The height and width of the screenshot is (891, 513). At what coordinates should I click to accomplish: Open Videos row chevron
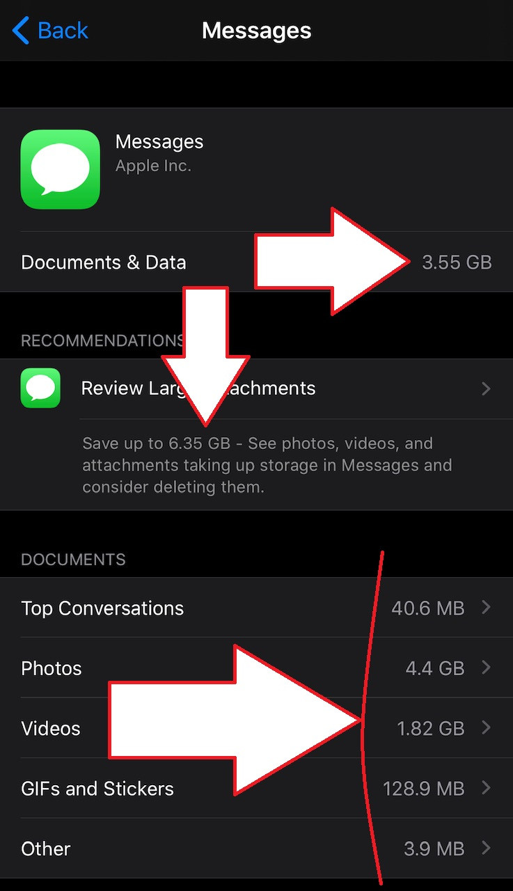[487, 728]
